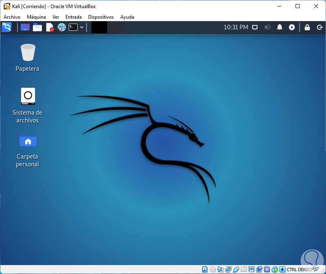Viewport: 326px width, 274px height.
Task: Open the Entrada menu
Action: click(74, 17)
